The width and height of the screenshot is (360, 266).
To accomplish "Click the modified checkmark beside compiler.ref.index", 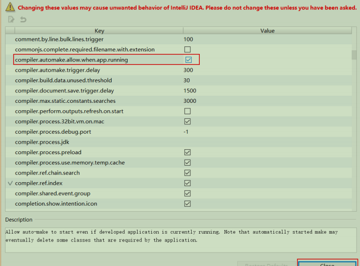I will (x=10, y=183).
